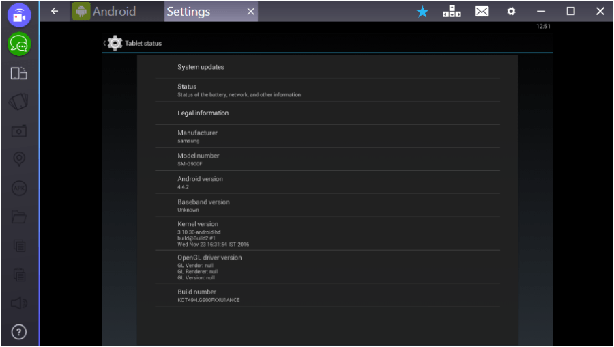Click the blue star icon in title bar
614x347 pixels.
point(422,12)
